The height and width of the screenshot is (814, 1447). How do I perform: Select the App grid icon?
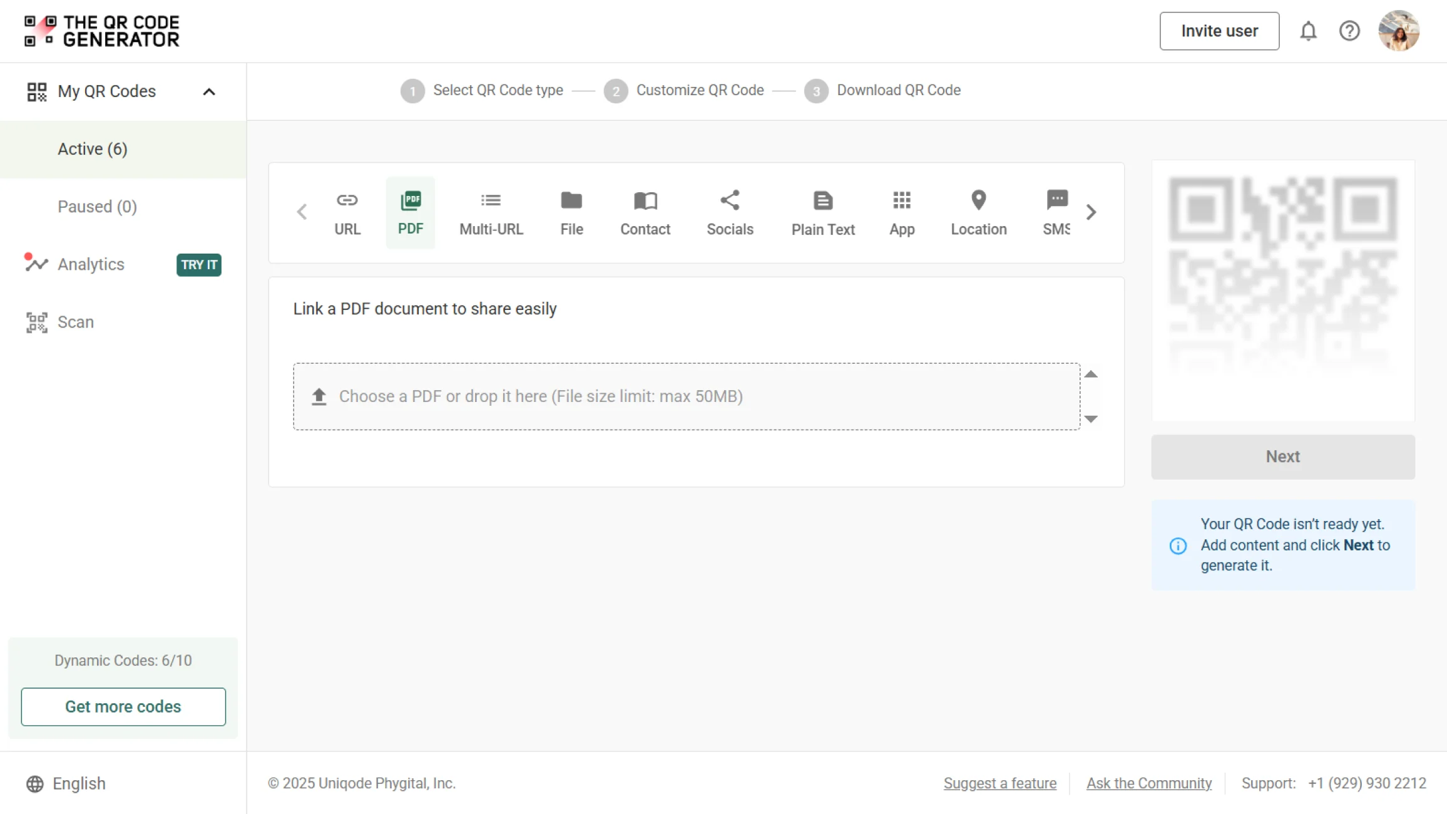[x=901, y=202]
